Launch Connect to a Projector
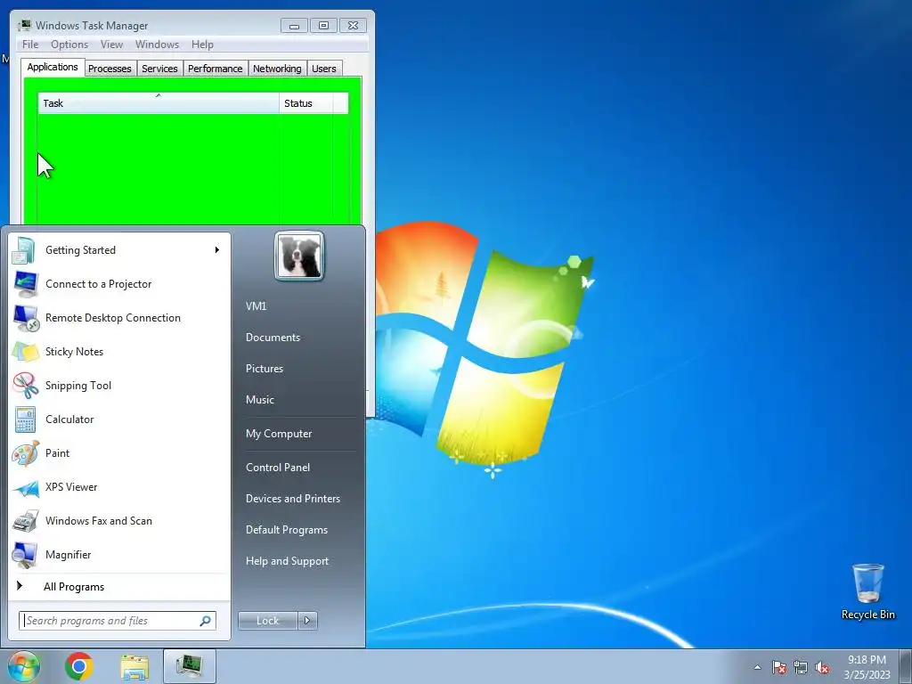This screenshot has height=684, width=912. [118, 284]
